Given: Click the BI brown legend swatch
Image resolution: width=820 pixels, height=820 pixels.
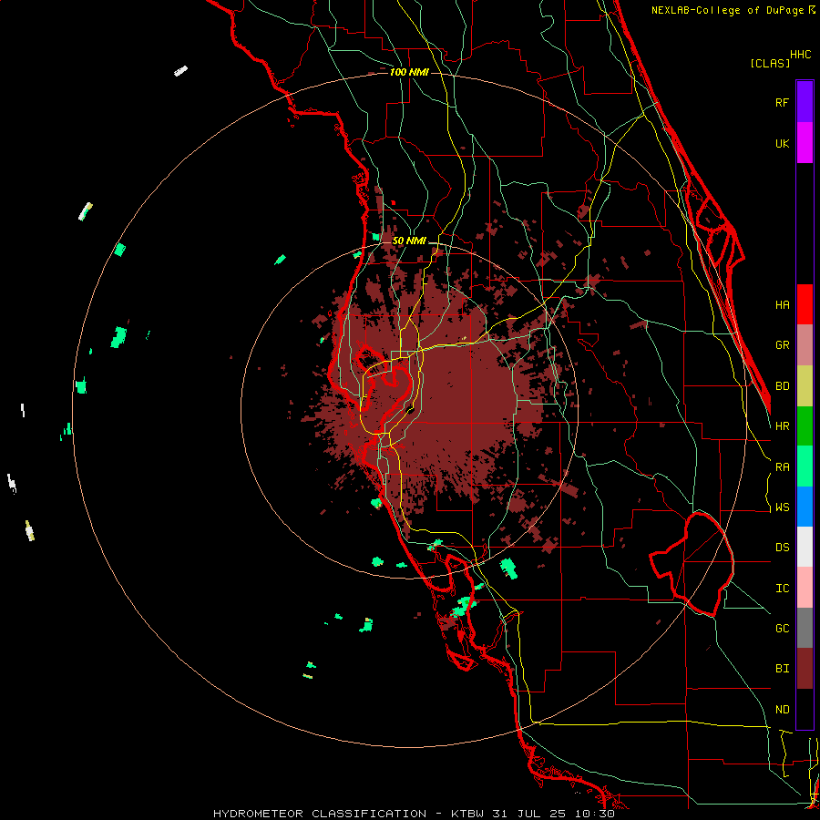Looking at the screenshot, I should point(805,669).
